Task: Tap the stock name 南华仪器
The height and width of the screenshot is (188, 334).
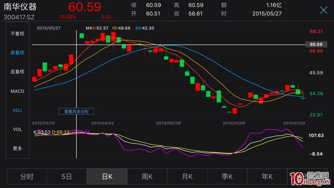Action: (x=20, y=7)
